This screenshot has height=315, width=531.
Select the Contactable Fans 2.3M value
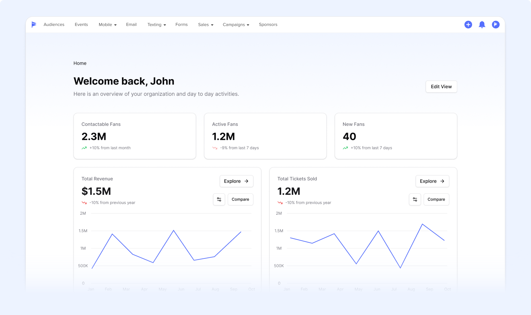click(x=94, y=137)
